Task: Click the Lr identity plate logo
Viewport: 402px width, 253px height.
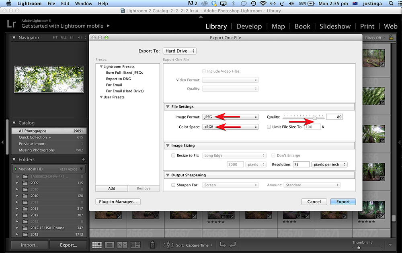Action: [12, 24]
